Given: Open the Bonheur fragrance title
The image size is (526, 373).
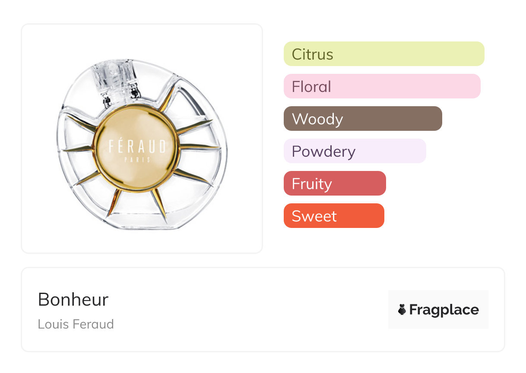Looking at the screenshot, I should [x=73, y=299].
